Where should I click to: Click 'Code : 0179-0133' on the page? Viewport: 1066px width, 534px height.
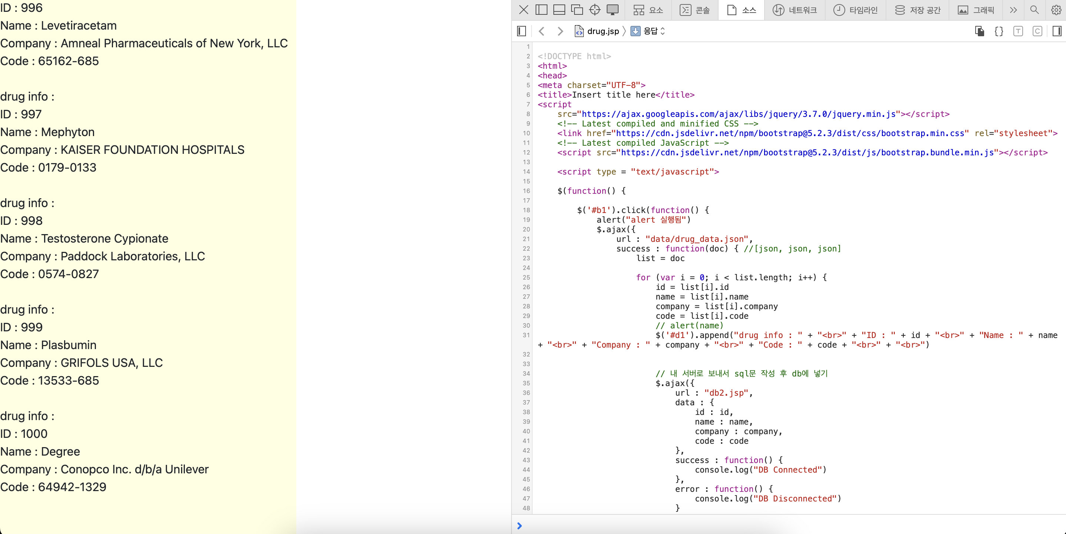tap(48, 168)
